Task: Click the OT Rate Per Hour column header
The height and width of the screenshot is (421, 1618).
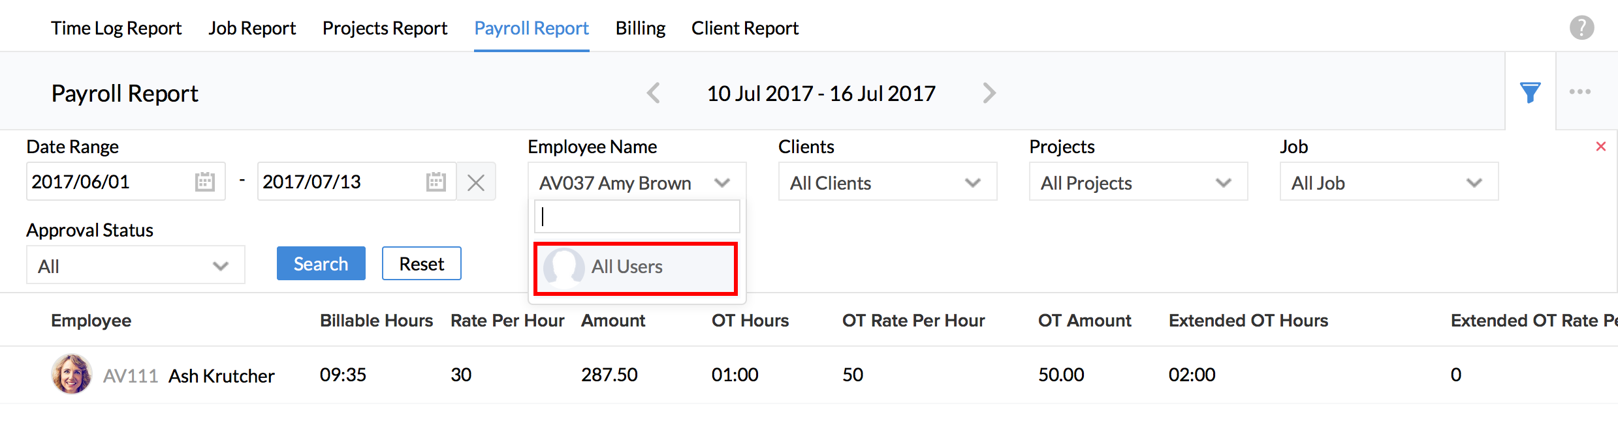Action: (913, 320)
